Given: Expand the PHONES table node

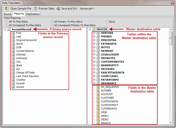Looking at the screenshot, I should click(x=94, y=36).
